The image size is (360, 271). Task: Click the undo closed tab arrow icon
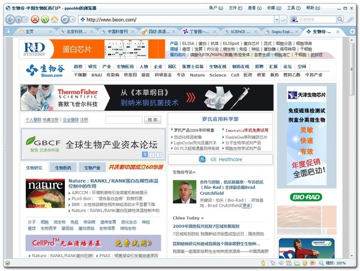65,19
